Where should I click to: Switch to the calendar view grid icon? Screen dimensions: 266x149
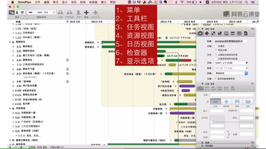click(x=22, y=12)
